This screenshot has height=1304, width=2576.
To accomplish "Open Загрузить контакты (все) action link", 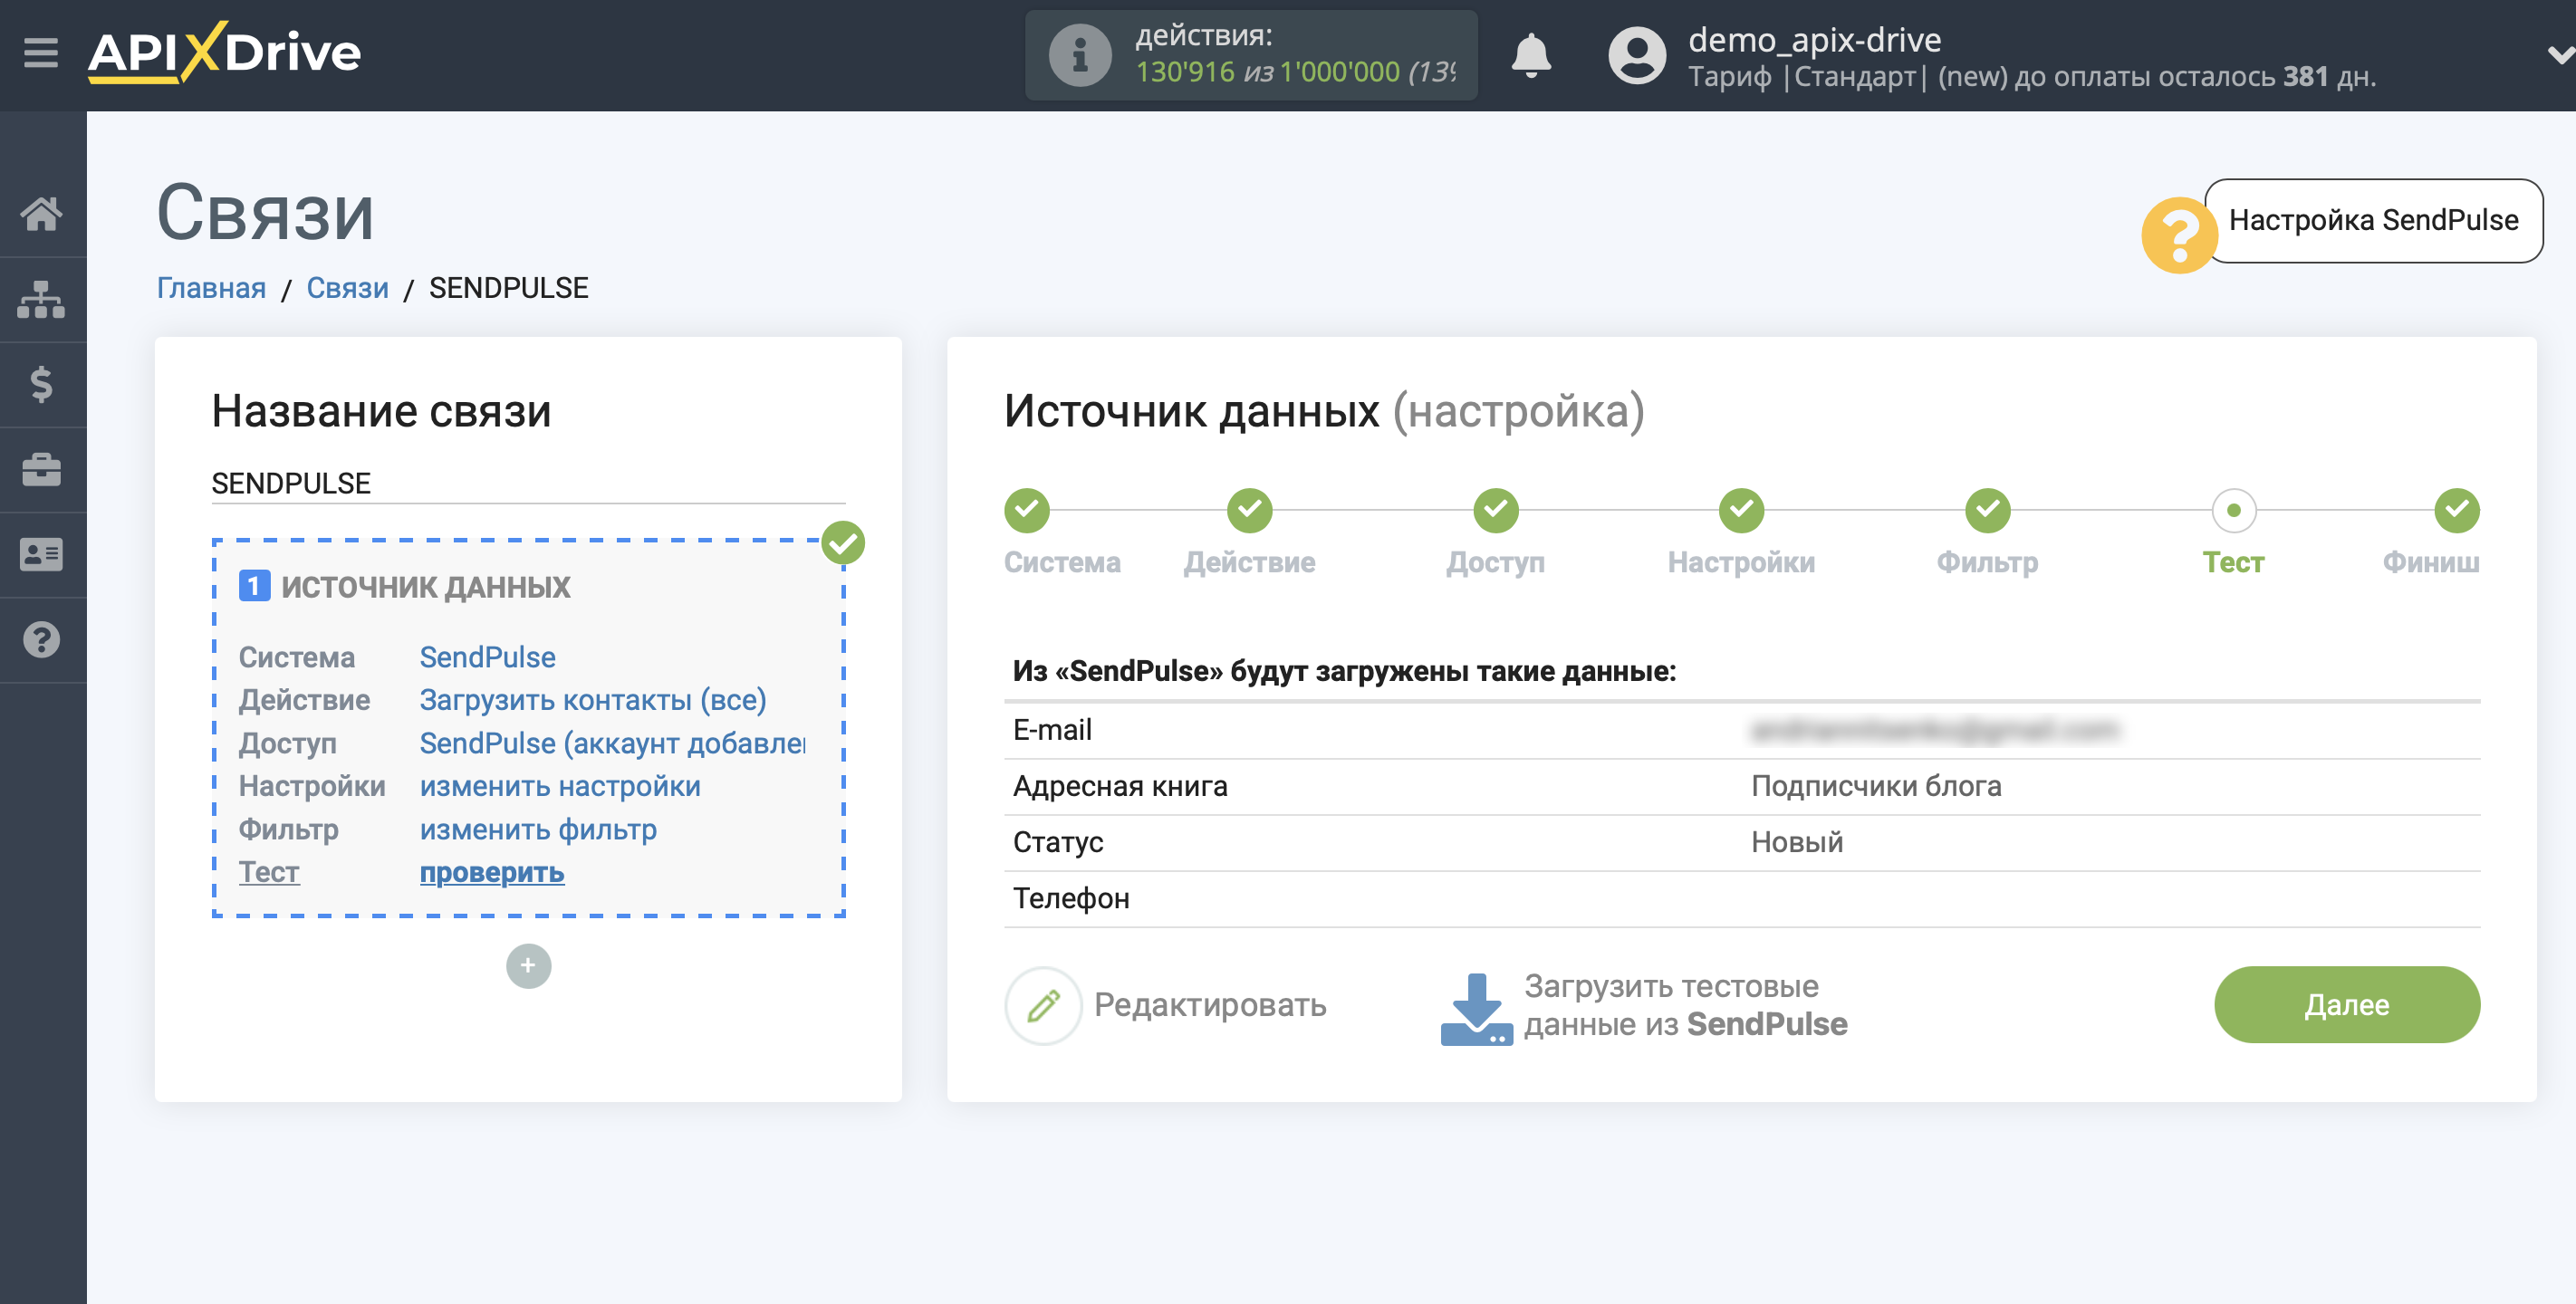I will [593, 700].
